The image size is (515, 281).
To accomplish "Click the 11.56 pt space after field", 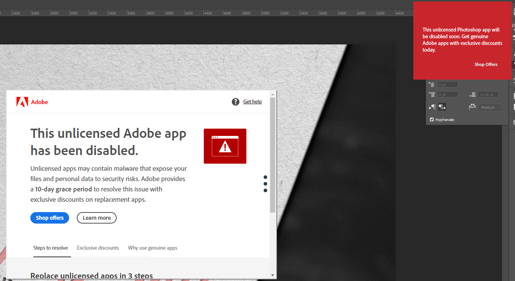I will pyautogui.click(x=488, y=95).
